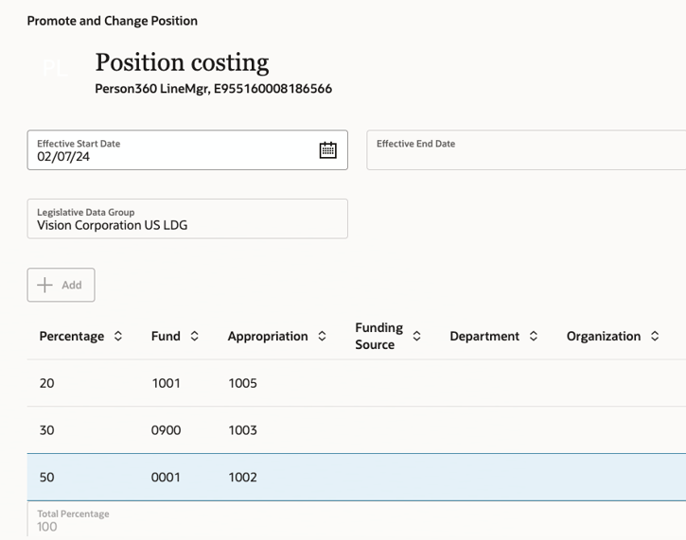Click the percentage 30 cell

coord(47,430)
